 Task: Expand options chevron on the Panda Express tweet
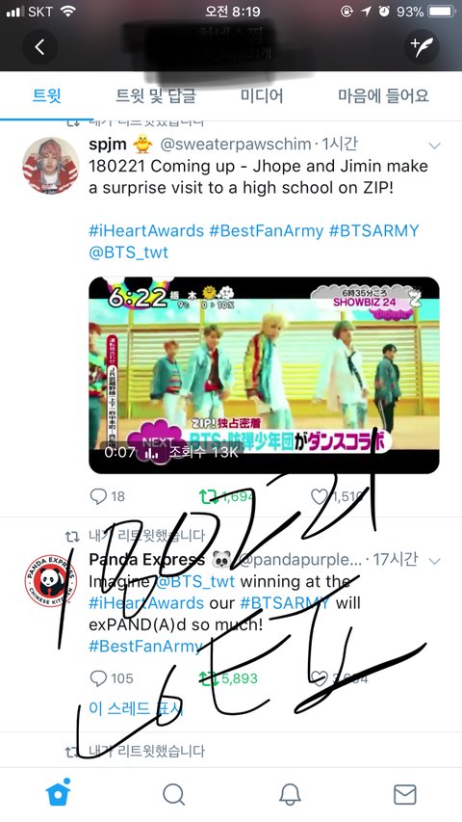(x=434, y=561)
